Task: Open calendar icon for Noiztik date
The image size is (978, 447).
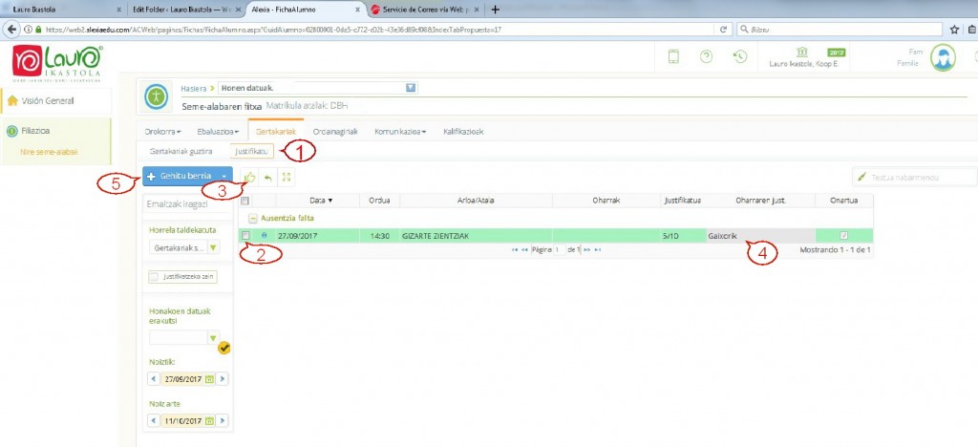Action: tap(209, 378)
